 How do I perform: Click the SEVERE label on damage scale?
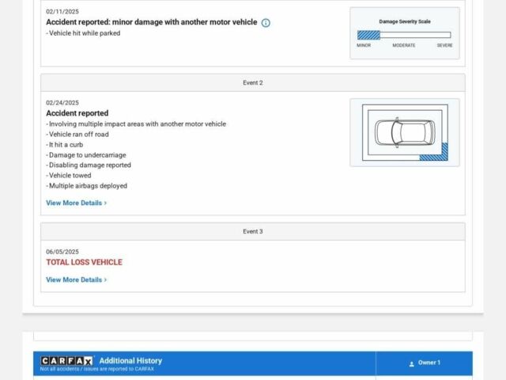click(445, 46)
